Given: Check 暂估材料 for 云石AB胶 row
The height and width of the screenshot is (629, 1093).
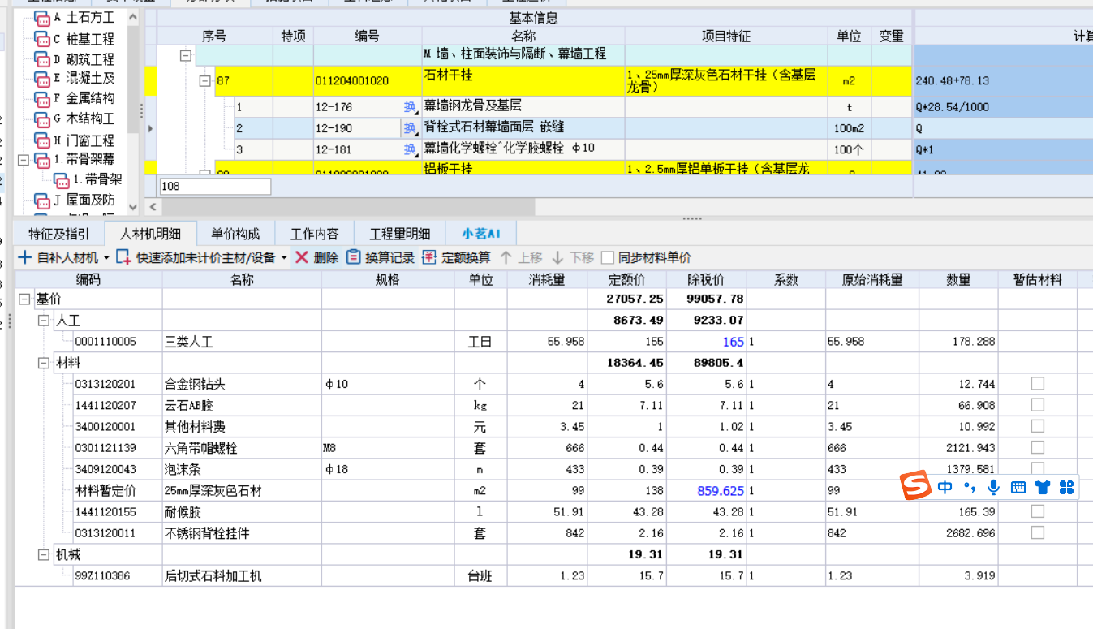Looking at the screenshot, I should (x=1037, y=404).
